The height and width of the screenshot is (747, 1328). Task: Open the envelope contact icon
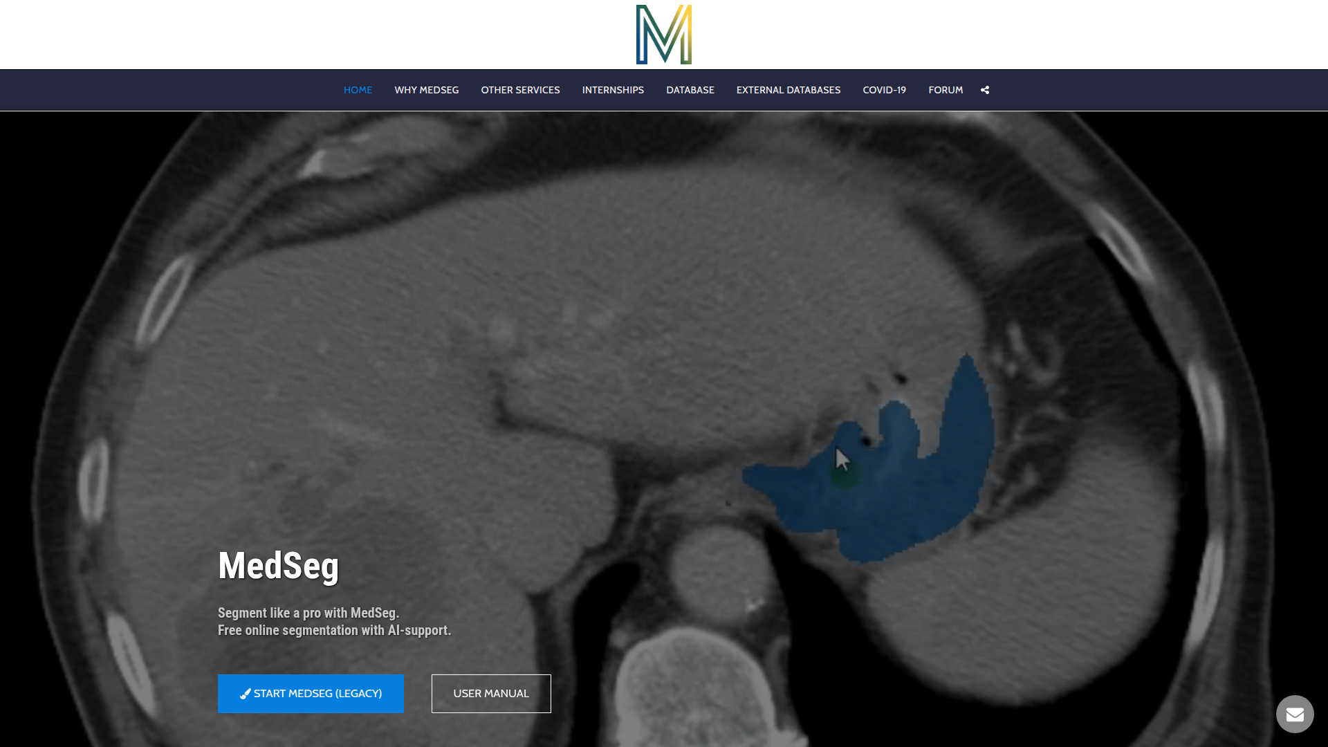(1295, 714)
